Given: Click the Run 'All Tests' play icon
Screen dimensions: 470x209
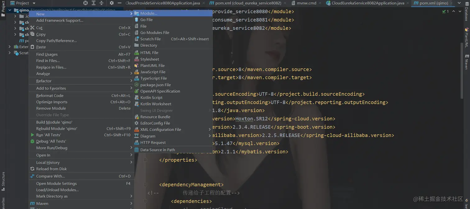Looking at the screenshot, I should [32, 135].
